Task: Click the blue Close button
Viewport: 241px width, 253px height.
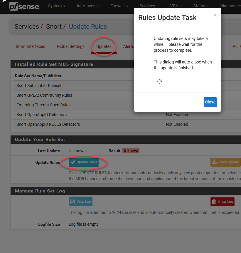Action: tap(210, 102)
